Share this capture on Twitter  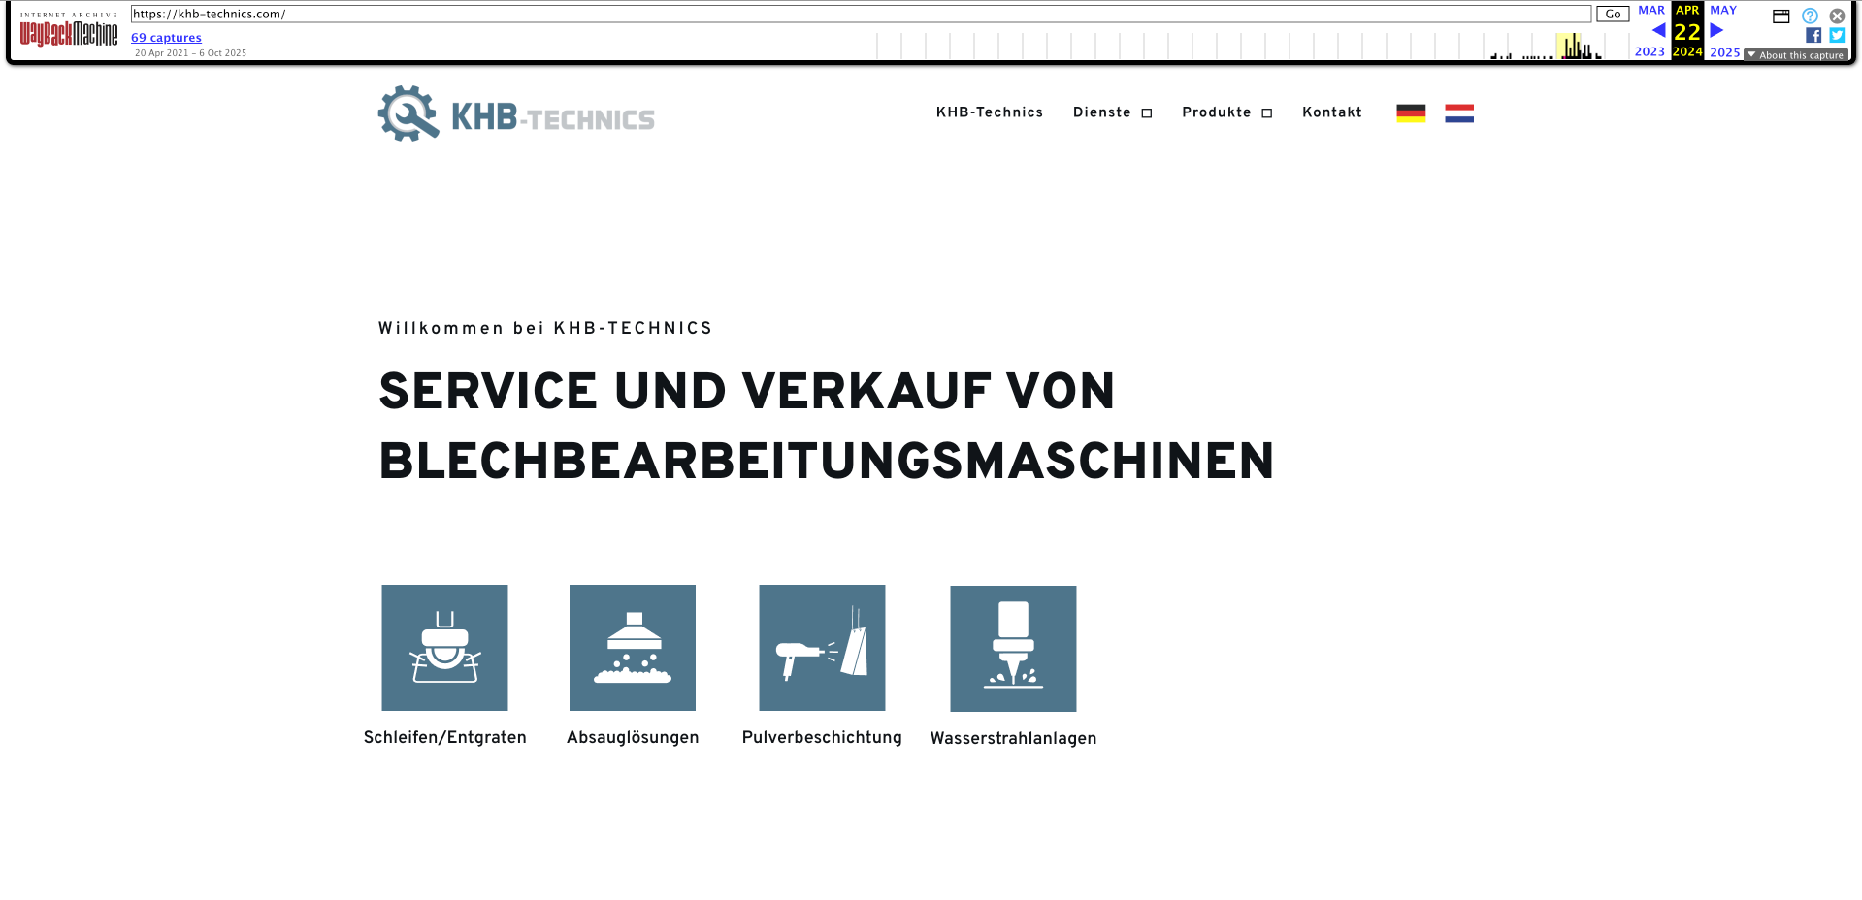click(1837, 35)
